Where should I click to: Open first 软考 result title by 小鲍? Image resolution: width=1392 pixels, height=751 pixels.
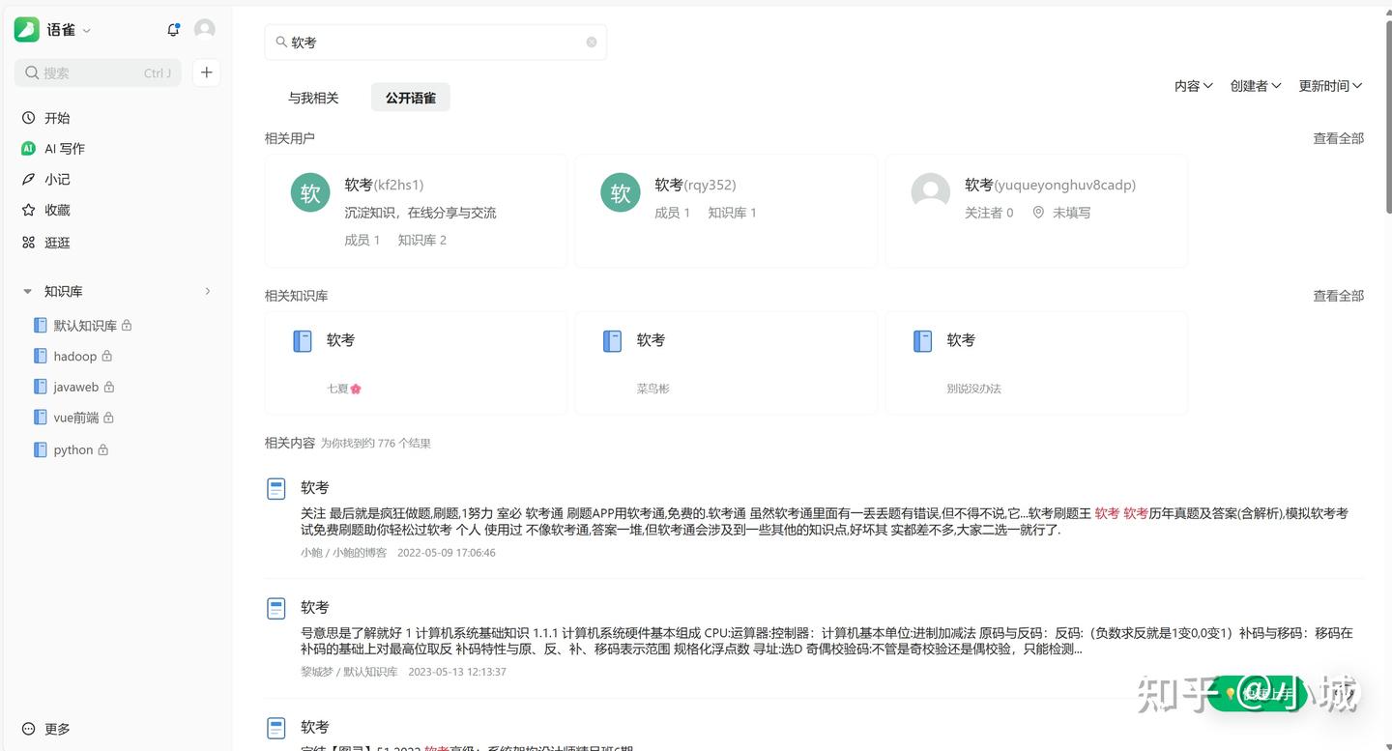314,487
